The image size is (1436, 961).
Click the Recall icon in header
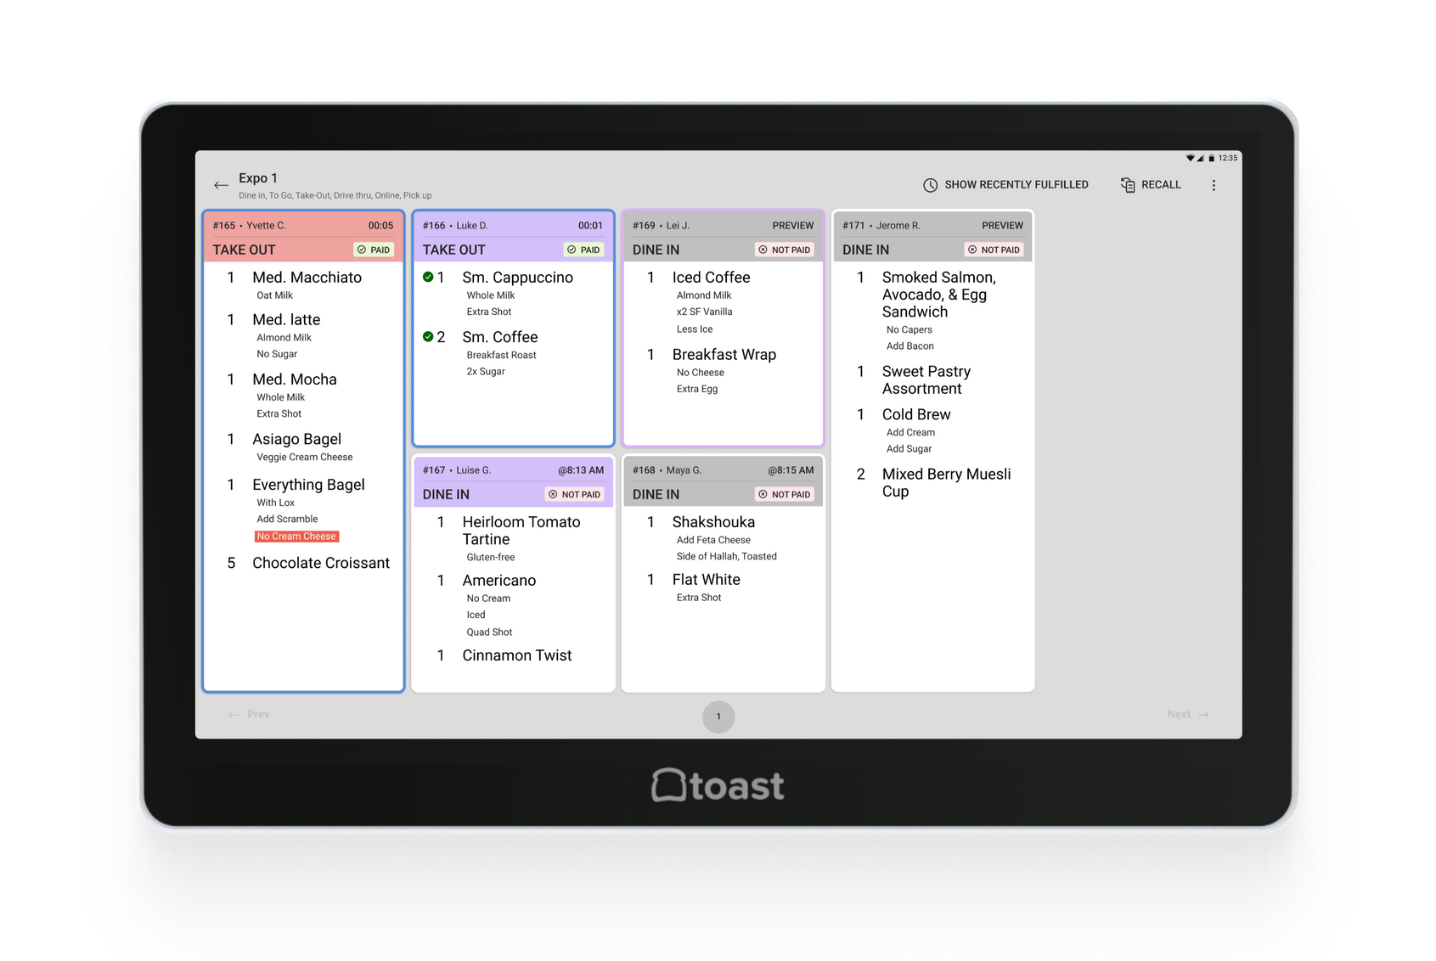point(1127,185)
